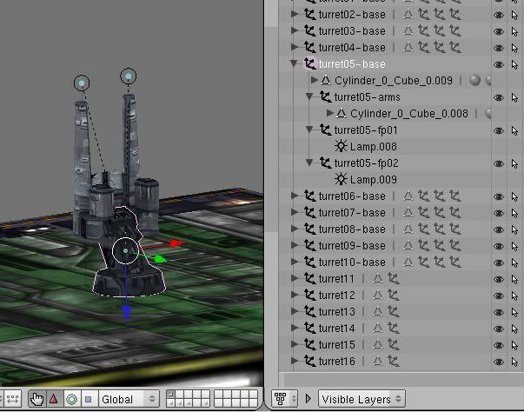Click the mesh icon next to turret11

[x=377, y=279]
